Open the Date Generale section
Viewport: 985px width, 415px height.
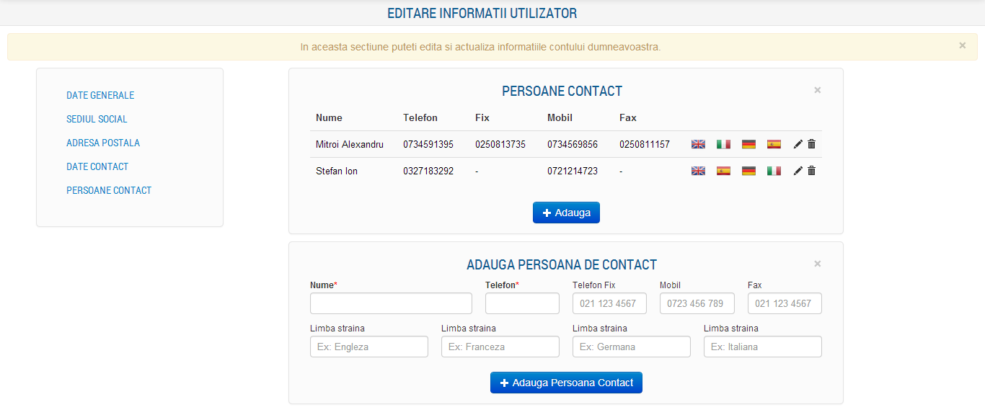click(x=100, y=95)
